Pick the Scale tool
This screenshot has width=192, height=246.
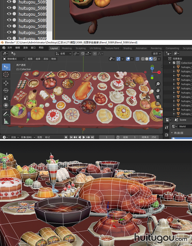(6, 98)
